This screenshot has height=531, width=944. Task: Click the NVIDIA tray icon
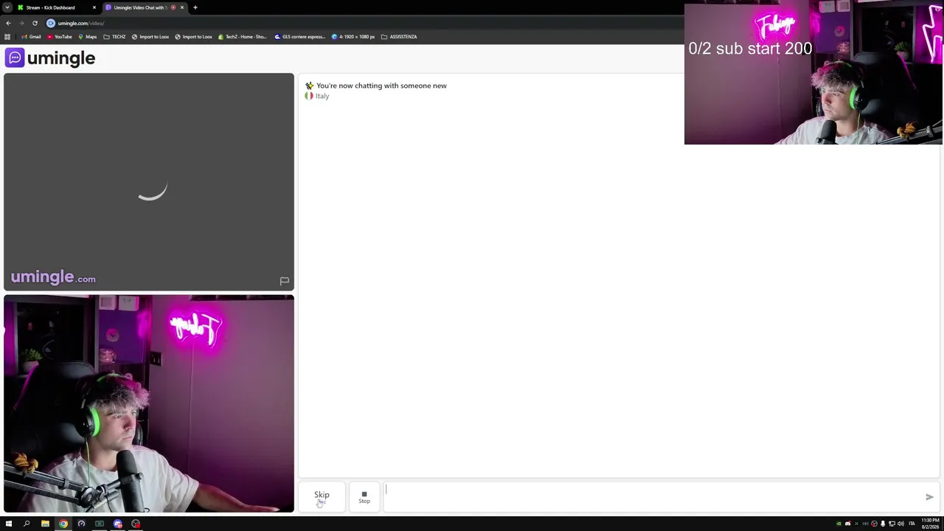point(839,524)
